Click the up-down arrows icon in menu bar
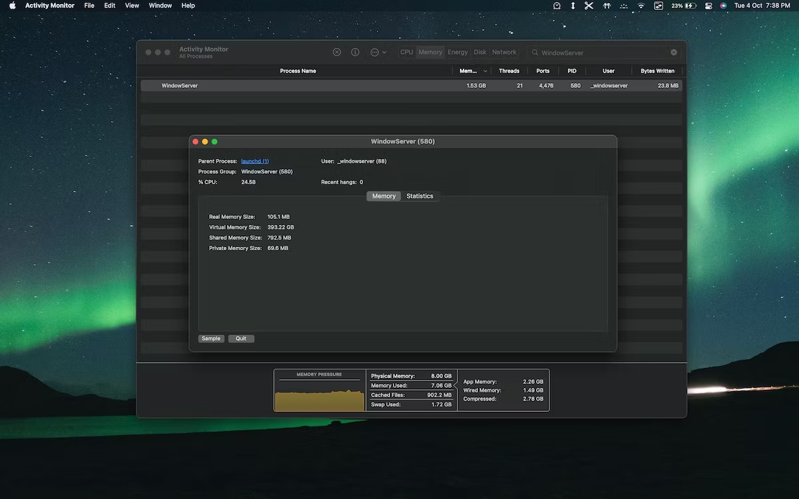799x499 pixels. (x=573, y=5)
